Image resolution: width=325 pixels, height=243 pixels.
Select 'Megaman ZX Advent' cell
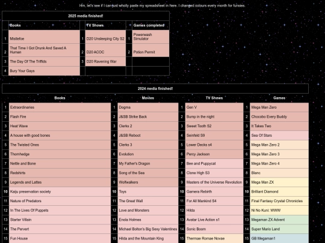click(279, 220)
